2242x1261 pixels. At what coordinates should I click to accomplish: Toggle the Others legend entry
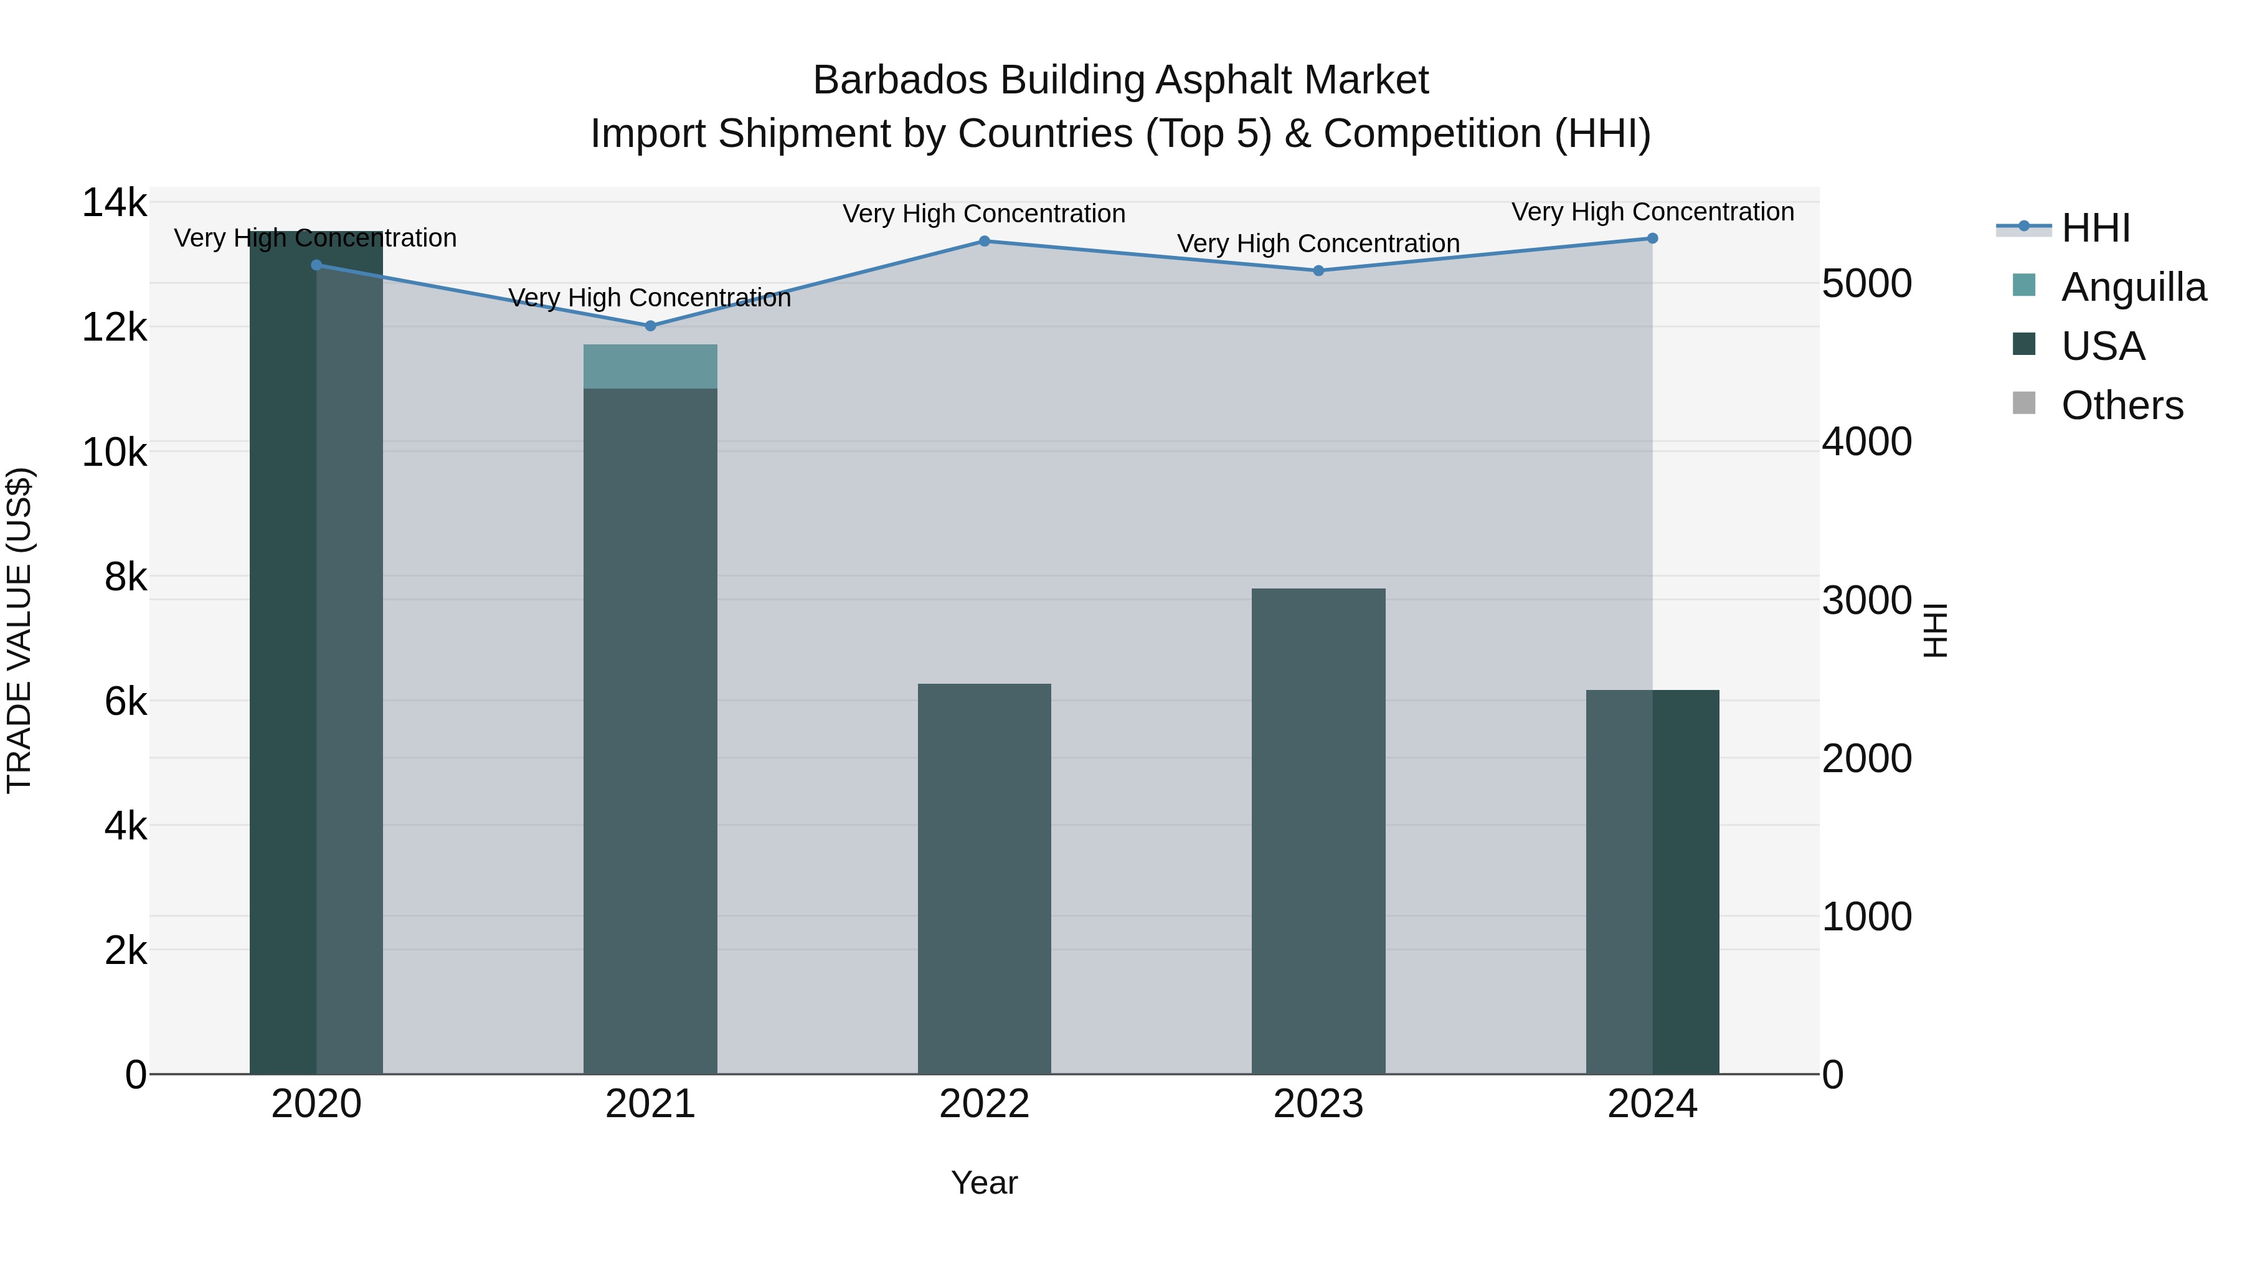[2098, 405]
